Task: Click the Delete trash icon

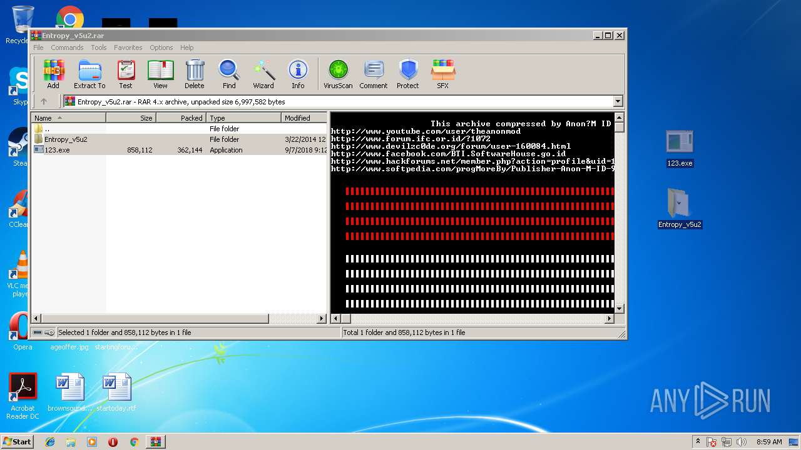Action: click(195, 74)
